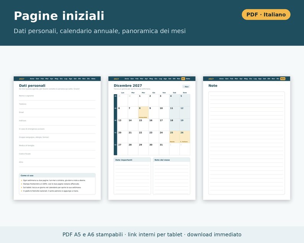Select Nov tab in Dicembre page header
This screenshot has height=243, width=304.
tap(178, 79)
